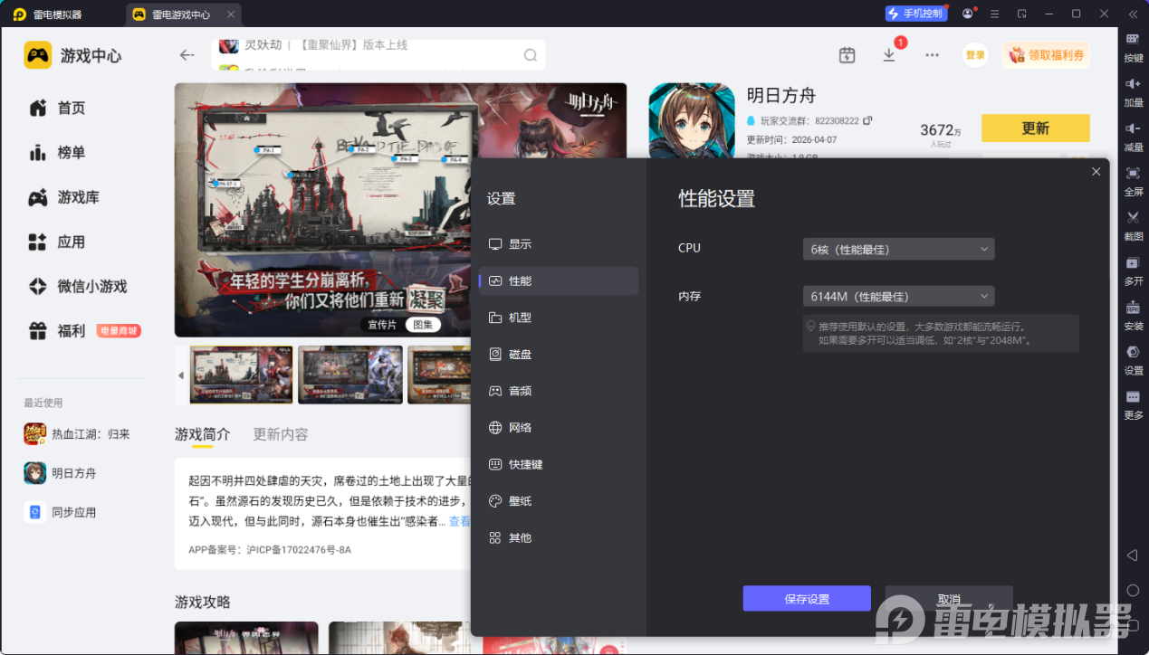Open 设置 from the right sidebar
Image resolution: width=1149 pixels, height=655 pixels.
click(1133, 359)
